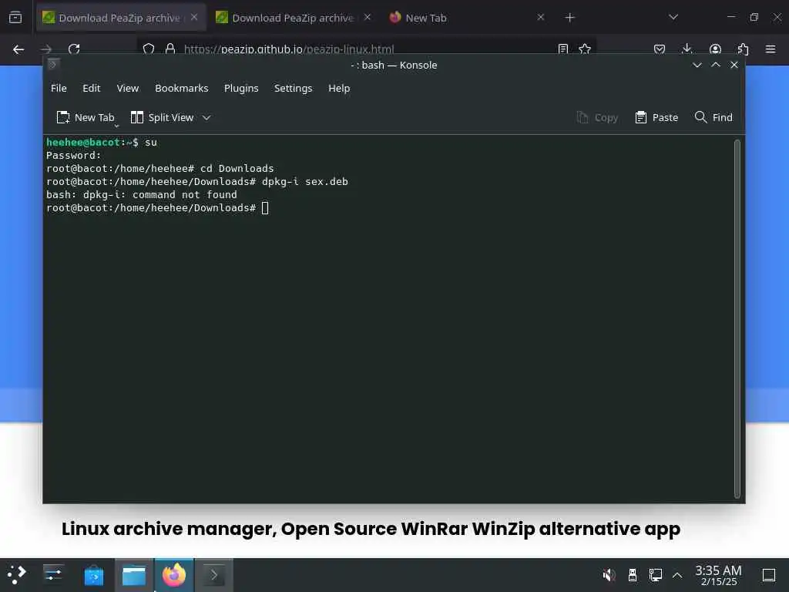Image resolution: width=789 pixels, height=592 pixels.
Task: Open a new Firefox tab with plus
Action: click(x=569, y=18)
